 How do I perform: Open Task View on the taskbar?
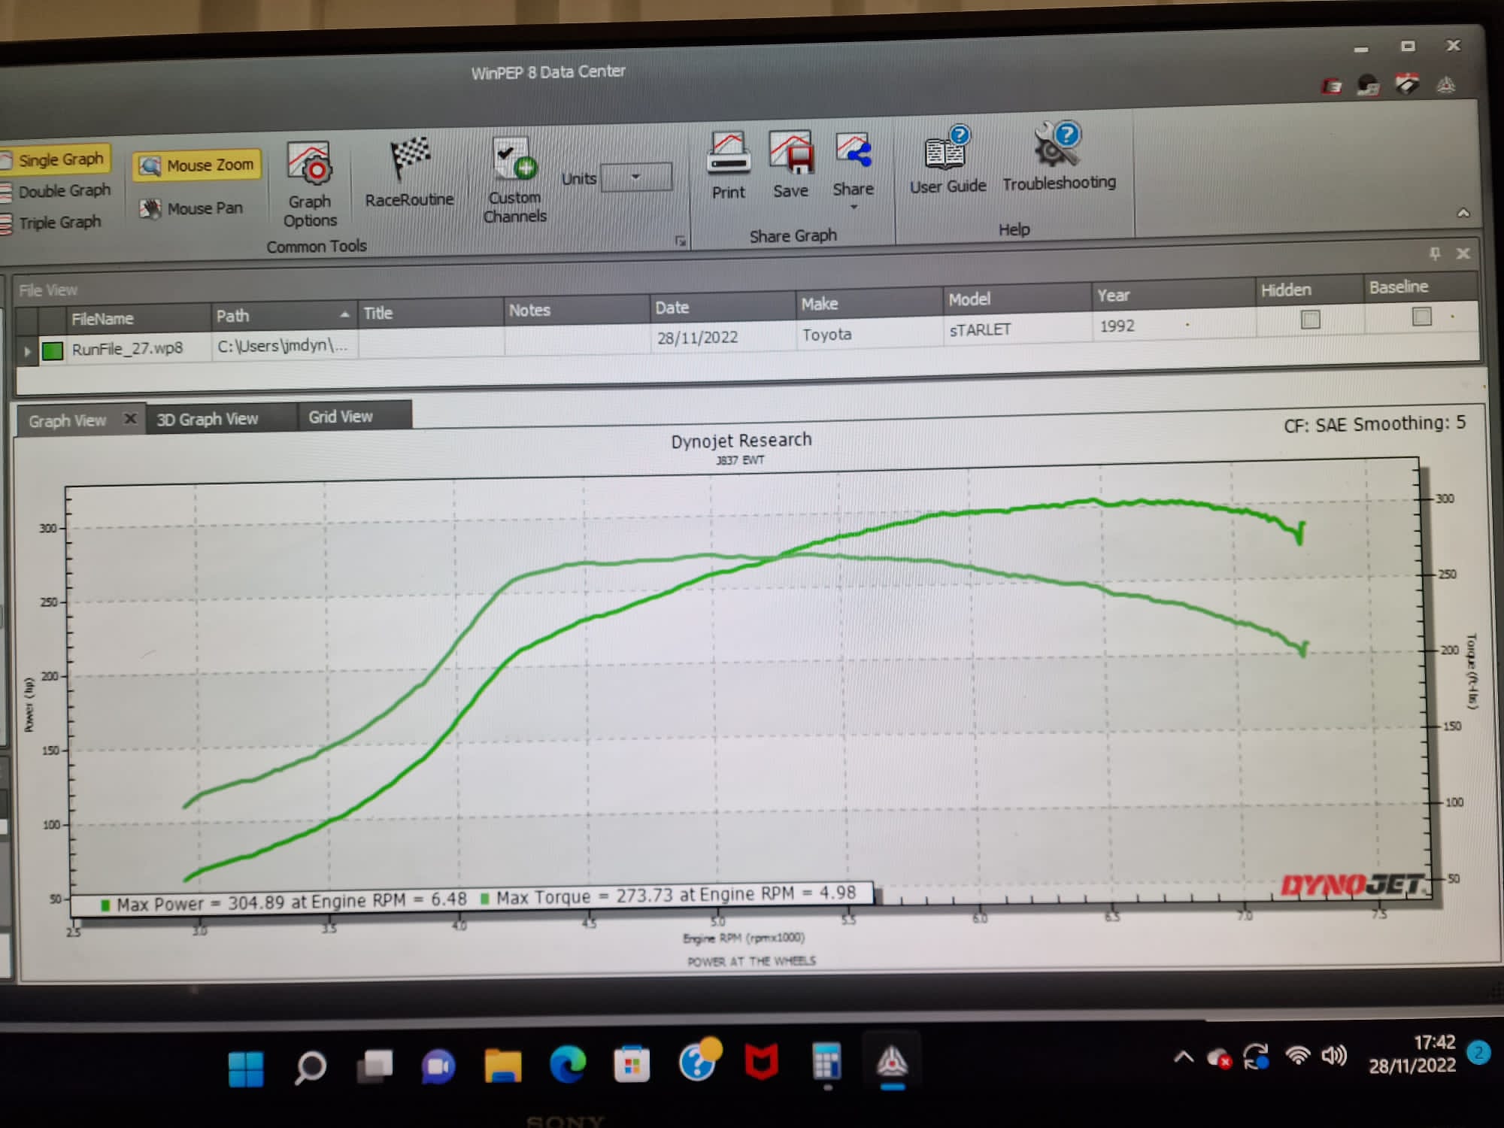[x=374, y=1066]
